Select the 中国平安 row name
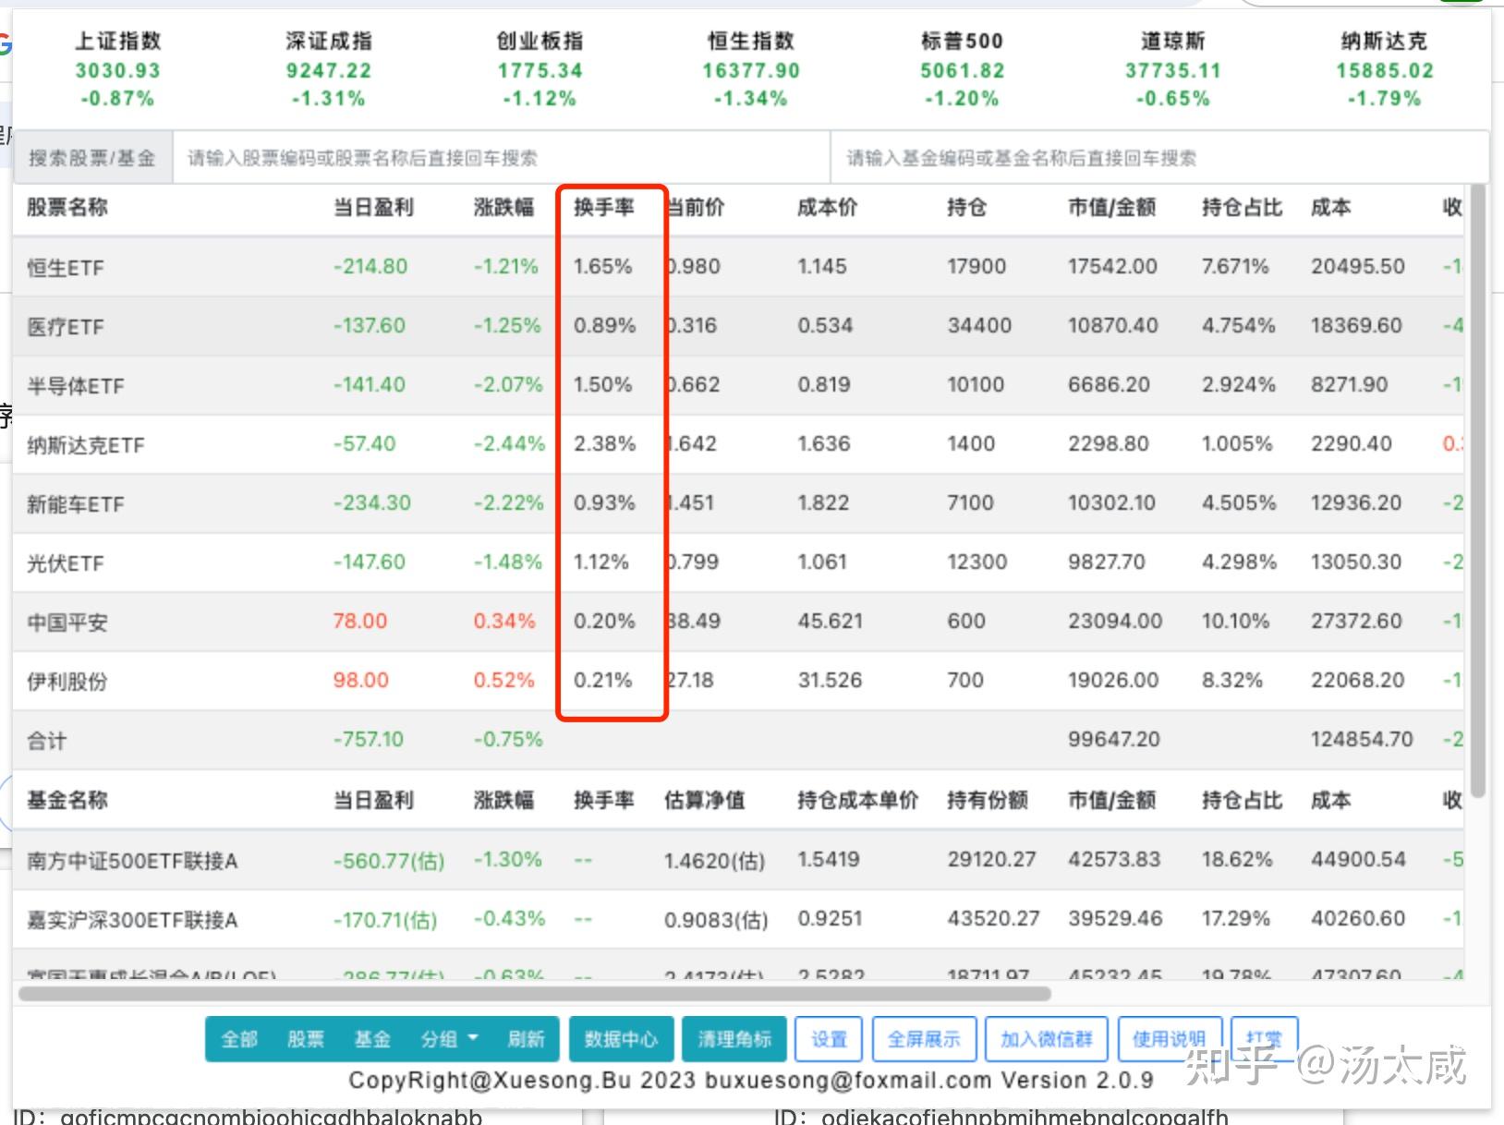Screen dimensions: 1504x1125 click(x=67, y=622)
